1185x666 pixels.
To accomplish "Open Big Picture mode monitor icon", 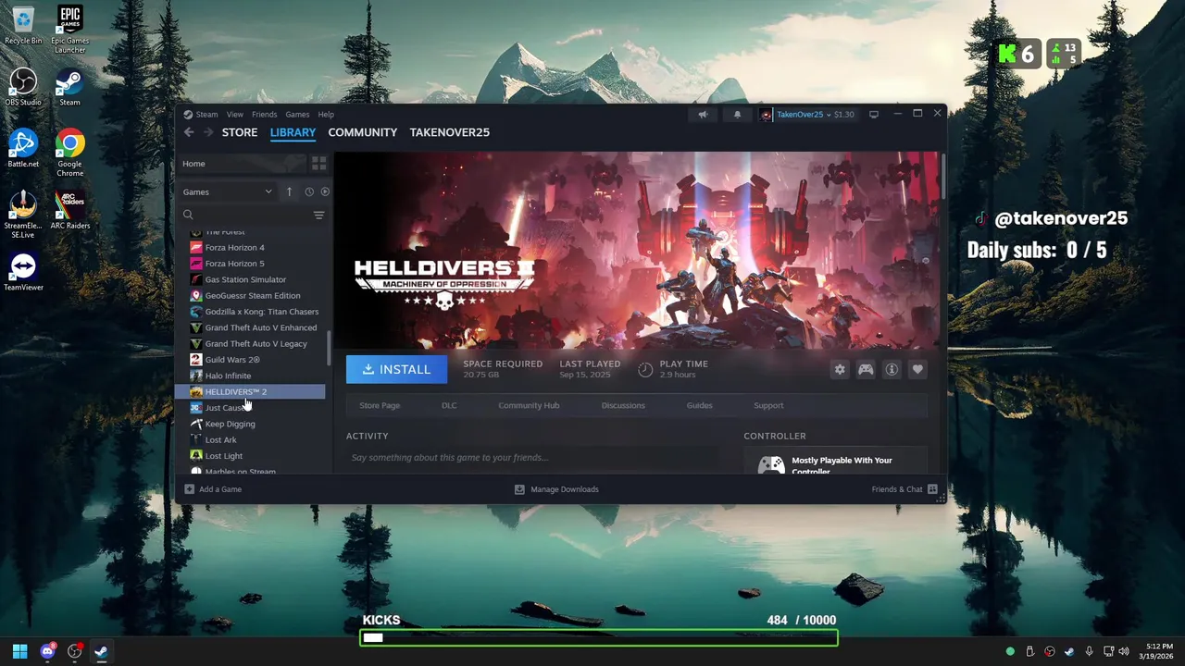I will pos(873,115).
